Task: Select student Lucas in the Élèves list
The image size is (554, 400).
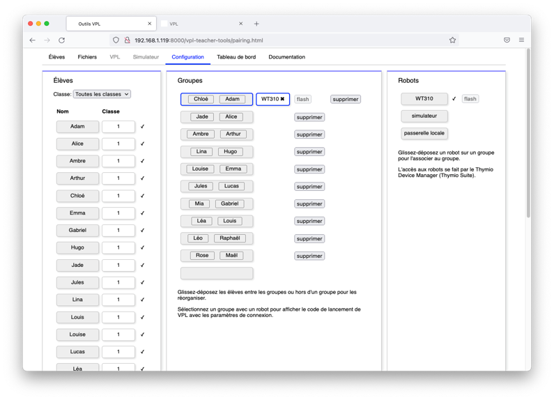Action: (x=77, y=352)
